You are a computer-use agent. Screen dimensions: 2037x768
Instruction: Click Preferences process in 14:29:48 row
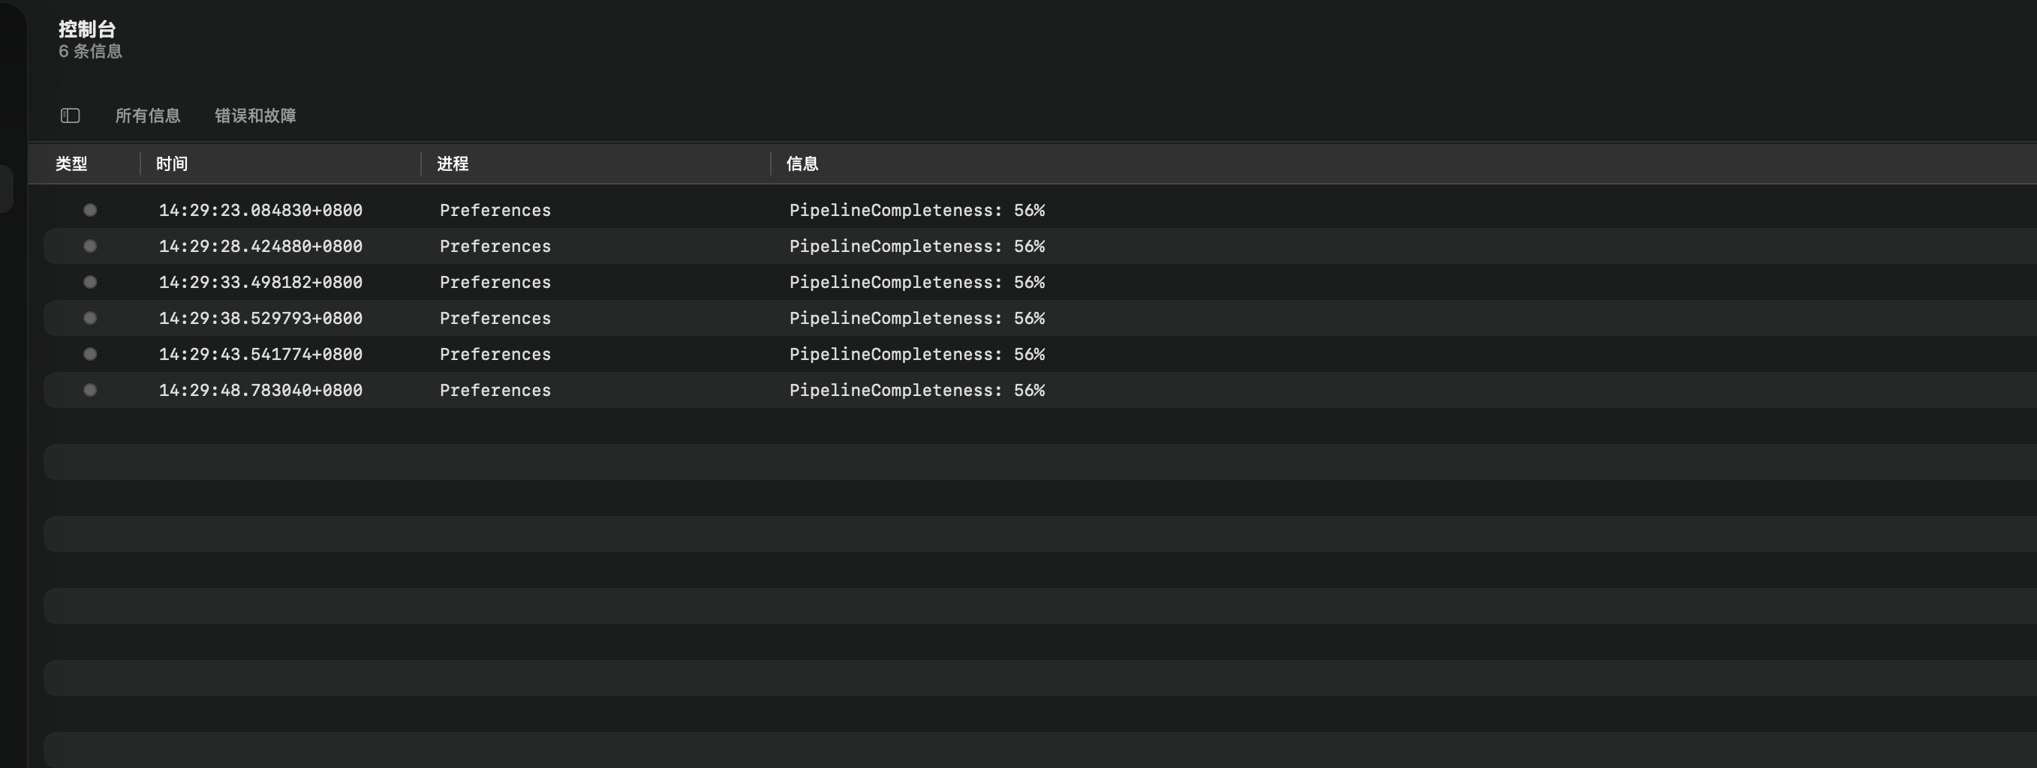pos(495,390)
